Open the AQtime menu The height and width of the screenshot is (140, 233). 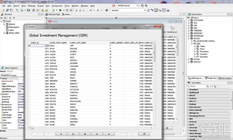75,6
